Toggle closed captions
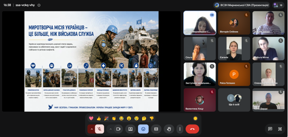The height and width of the screenshot is (137, 288). click(156, 129)
